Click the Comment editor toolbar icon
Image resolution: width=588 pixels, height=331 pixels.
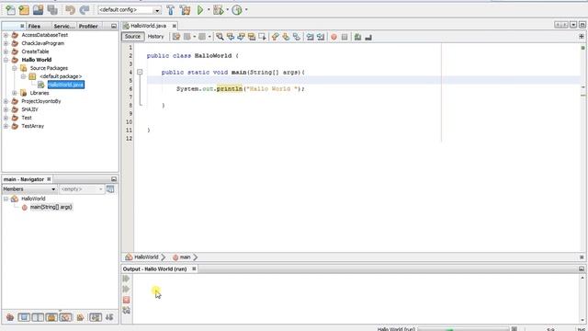pyautogui.click(x=357, y=37)
